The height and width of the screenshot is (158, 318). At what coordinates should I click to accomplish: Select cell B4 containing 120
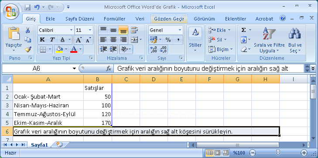point(98,114)
